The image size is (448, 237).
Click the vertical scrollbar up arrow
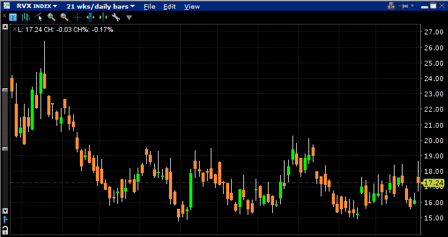5,27
